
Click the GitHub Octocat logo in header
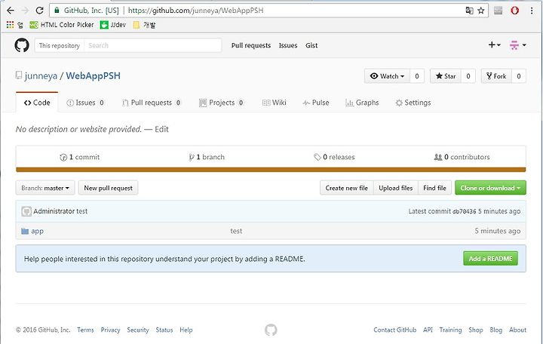[22, 45]
